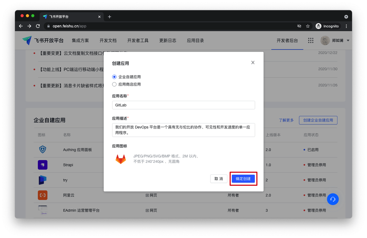Click the bookmark star in the address bar
Screen dimensions: 367x238
click(x=308, y=26)
